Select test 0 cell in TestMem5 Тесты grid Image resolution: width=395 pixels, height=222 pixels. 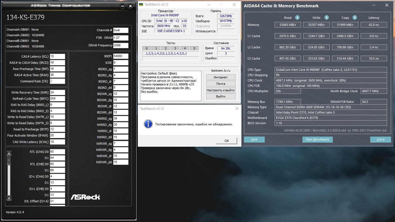click(x=147, y=48)
